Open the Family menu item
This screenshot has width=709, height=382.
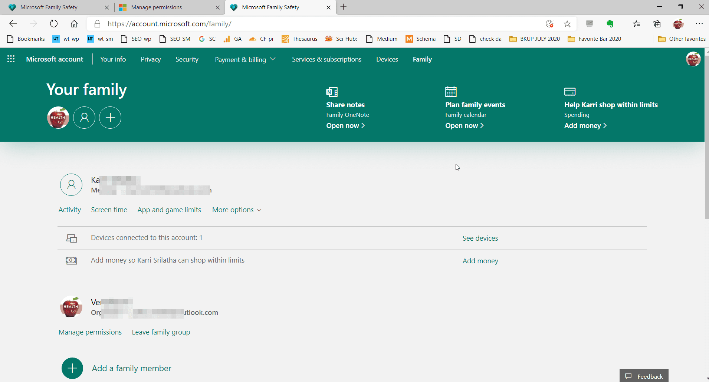(422, 59)
